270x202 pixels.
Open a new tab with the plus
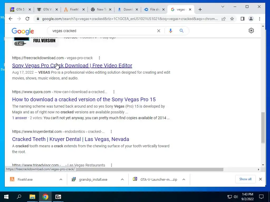point(200,9)
